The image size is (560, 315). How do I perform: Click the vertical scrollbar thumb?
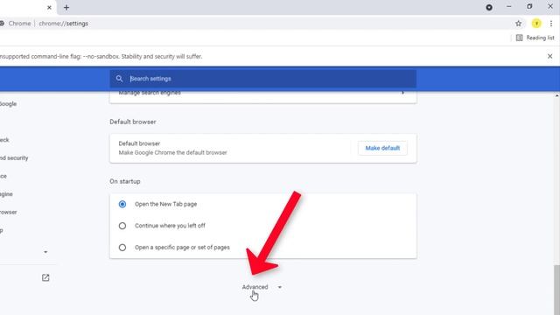[x=556, y=290]
